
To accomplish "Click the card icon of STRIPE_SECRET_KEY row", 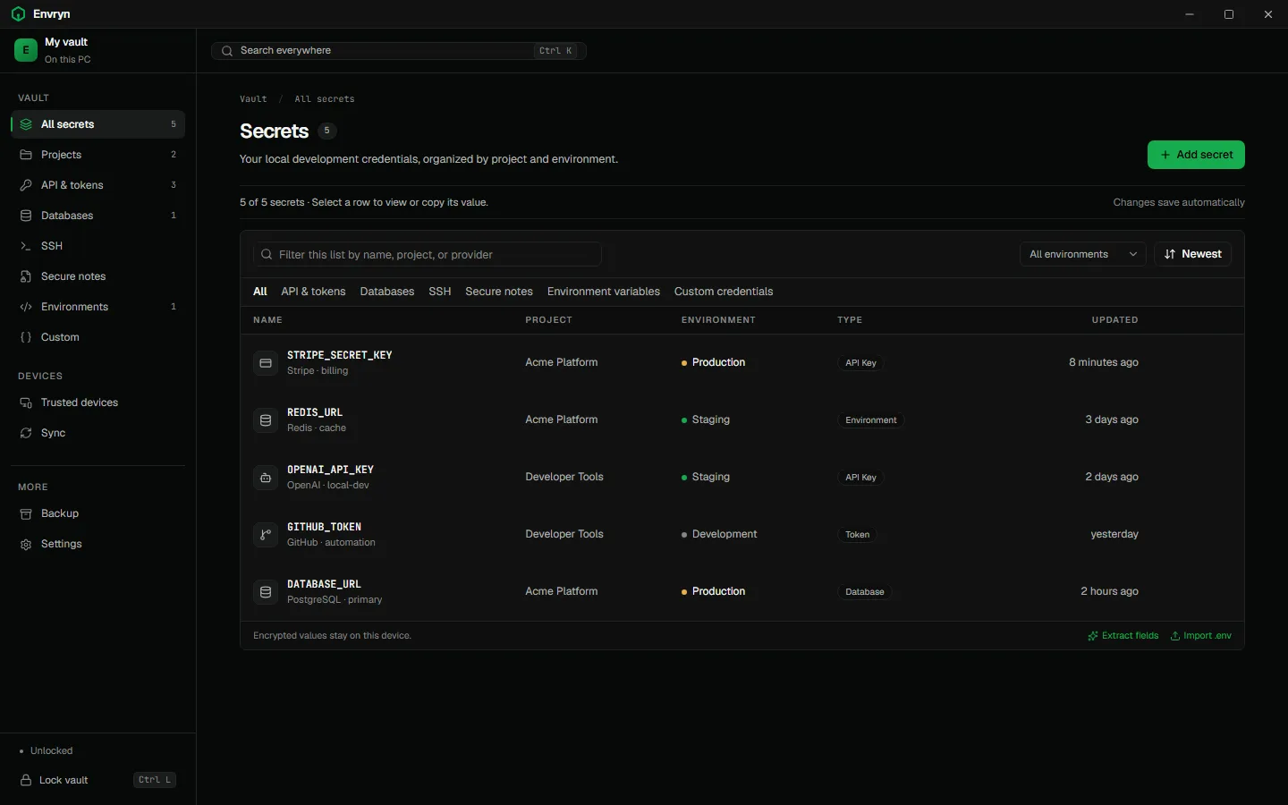I will pos(266,362).
